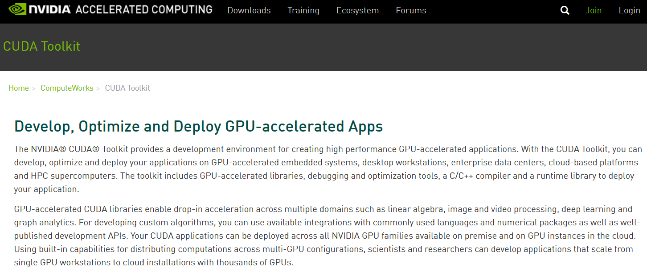
Task: Open the ComputeWorks breadcrumb link
Action: coord(67,88)
